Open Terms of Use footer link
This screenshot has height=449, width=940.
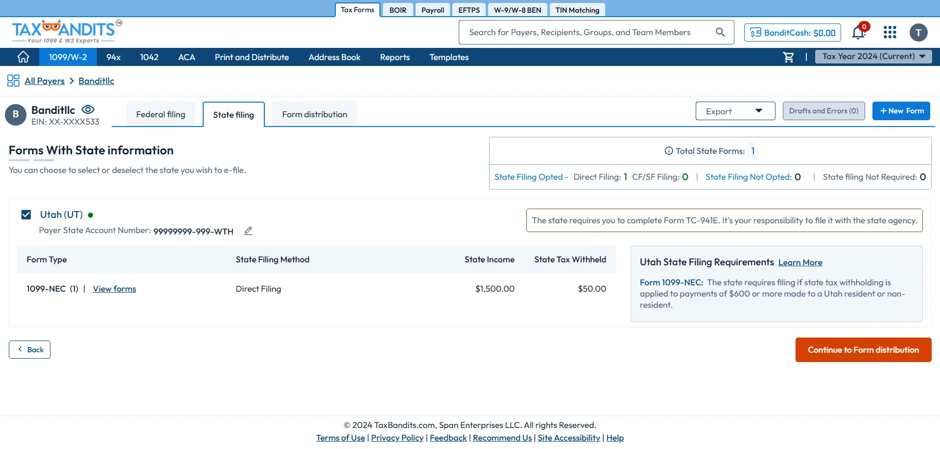click(x=341, y=438)
